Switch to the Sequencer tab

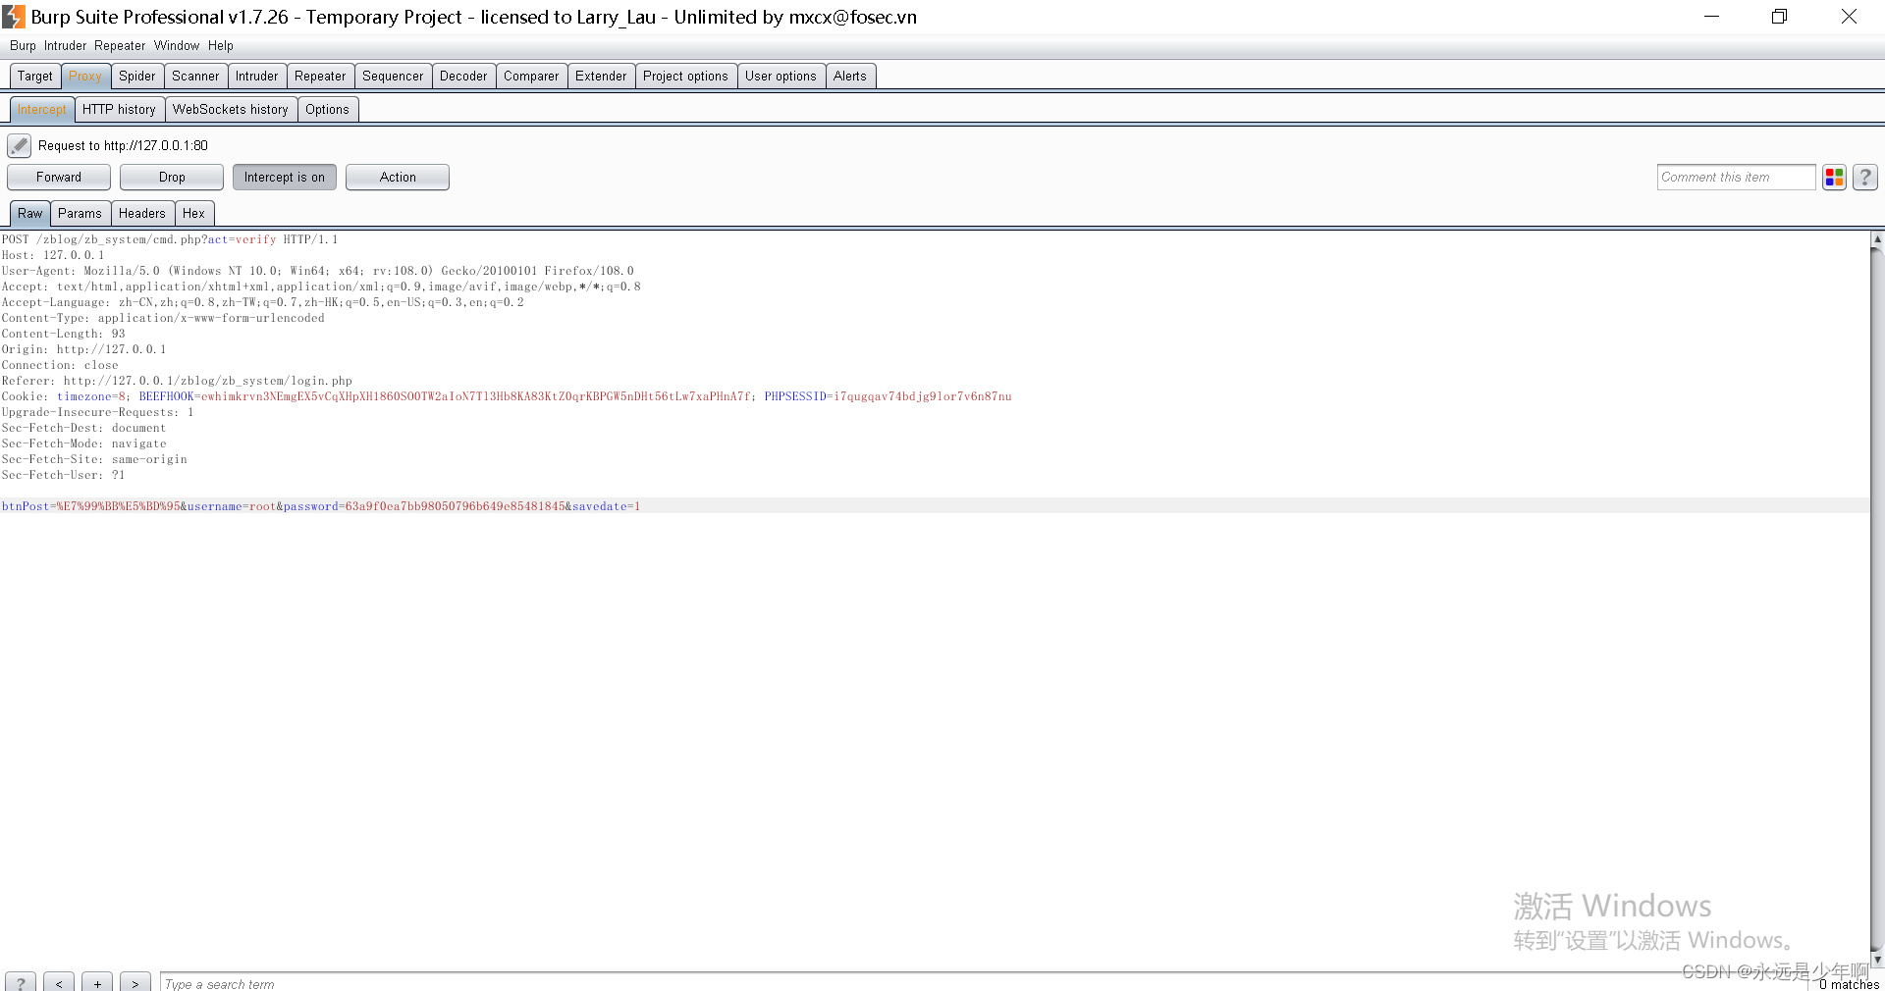(x=393, y=77)
